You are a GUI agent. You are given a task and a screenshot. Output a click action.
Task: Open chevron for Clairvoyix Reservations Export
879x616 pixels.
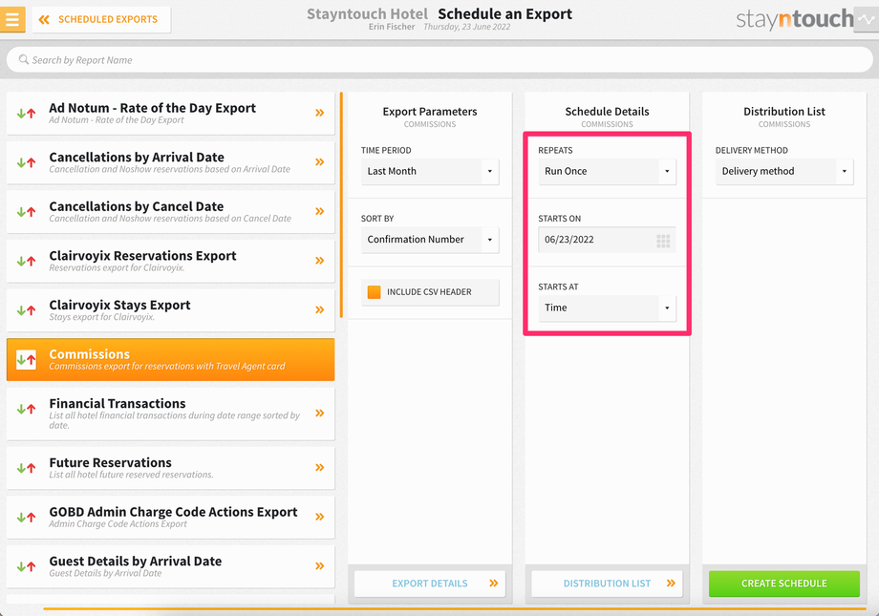point(319,261)
